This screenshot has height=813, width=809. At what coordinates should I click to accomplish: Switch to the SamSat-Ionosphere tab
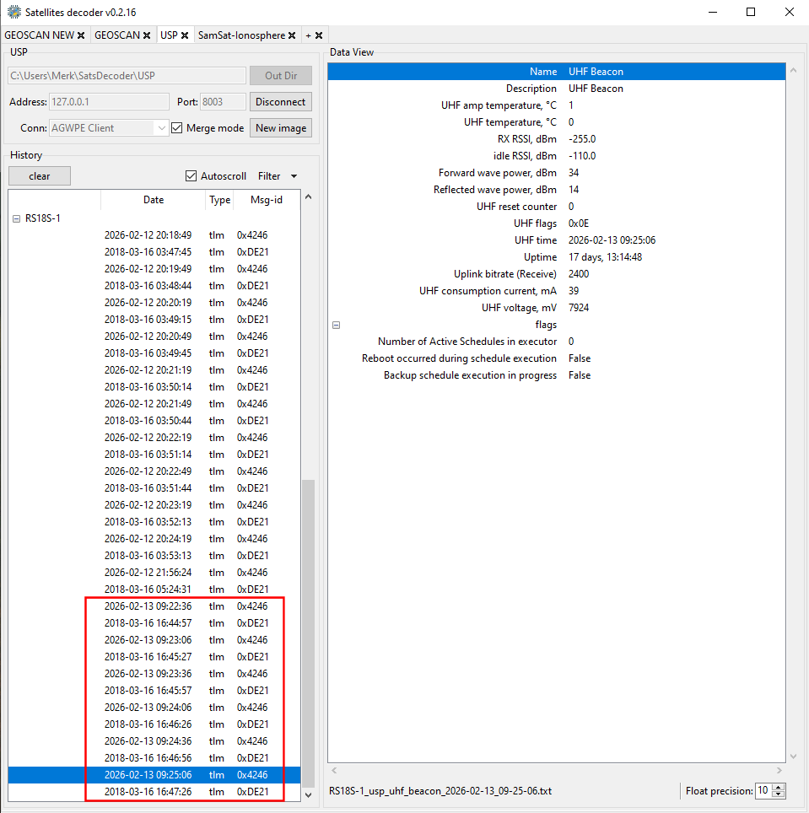(246, 35)
